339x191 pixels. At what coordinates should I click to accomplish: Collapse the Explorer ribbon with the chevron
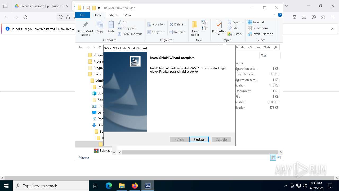(x=274, y=15)
